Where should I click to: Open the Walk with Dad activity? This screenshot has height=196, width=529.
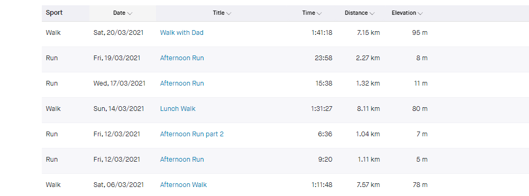tap(181, 33)
